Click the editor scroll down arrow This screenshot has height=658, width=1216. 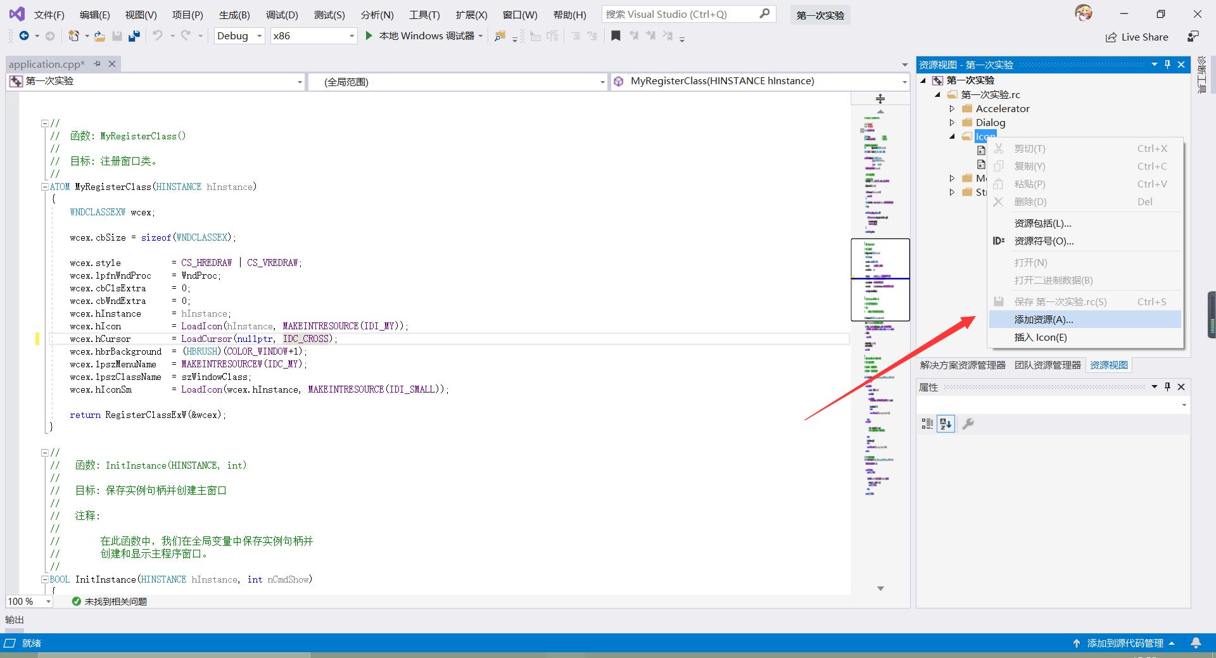pyautogui.click(x=880, y=588)
